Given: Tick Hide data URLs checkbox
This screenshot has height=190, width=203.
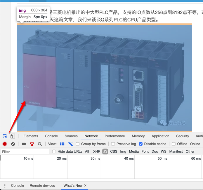Looking at the screenshot, I should pyautogui.click(x=54, y=152).
